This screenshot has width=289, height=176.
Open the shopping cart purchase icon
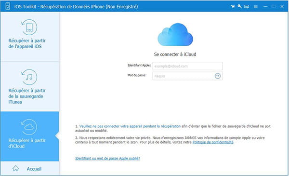point(233,6)
